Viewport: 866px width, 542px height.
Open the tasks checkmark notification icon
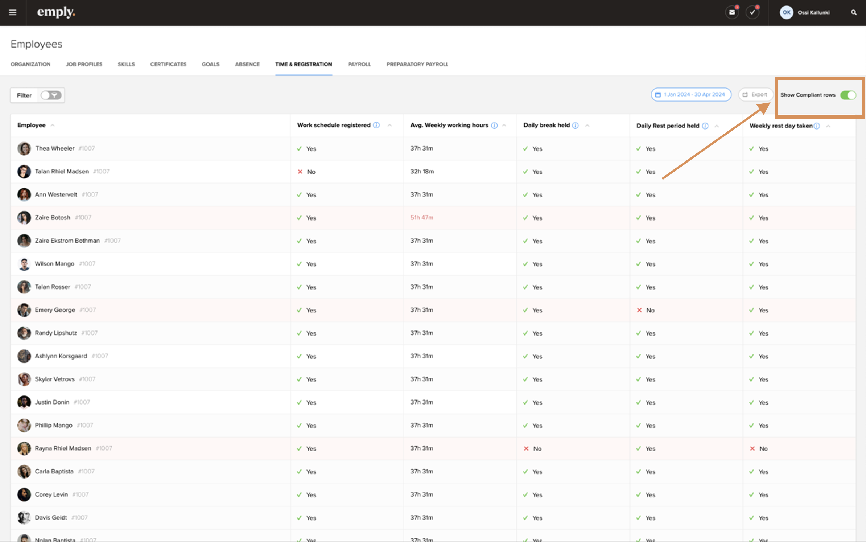point(752,12)
